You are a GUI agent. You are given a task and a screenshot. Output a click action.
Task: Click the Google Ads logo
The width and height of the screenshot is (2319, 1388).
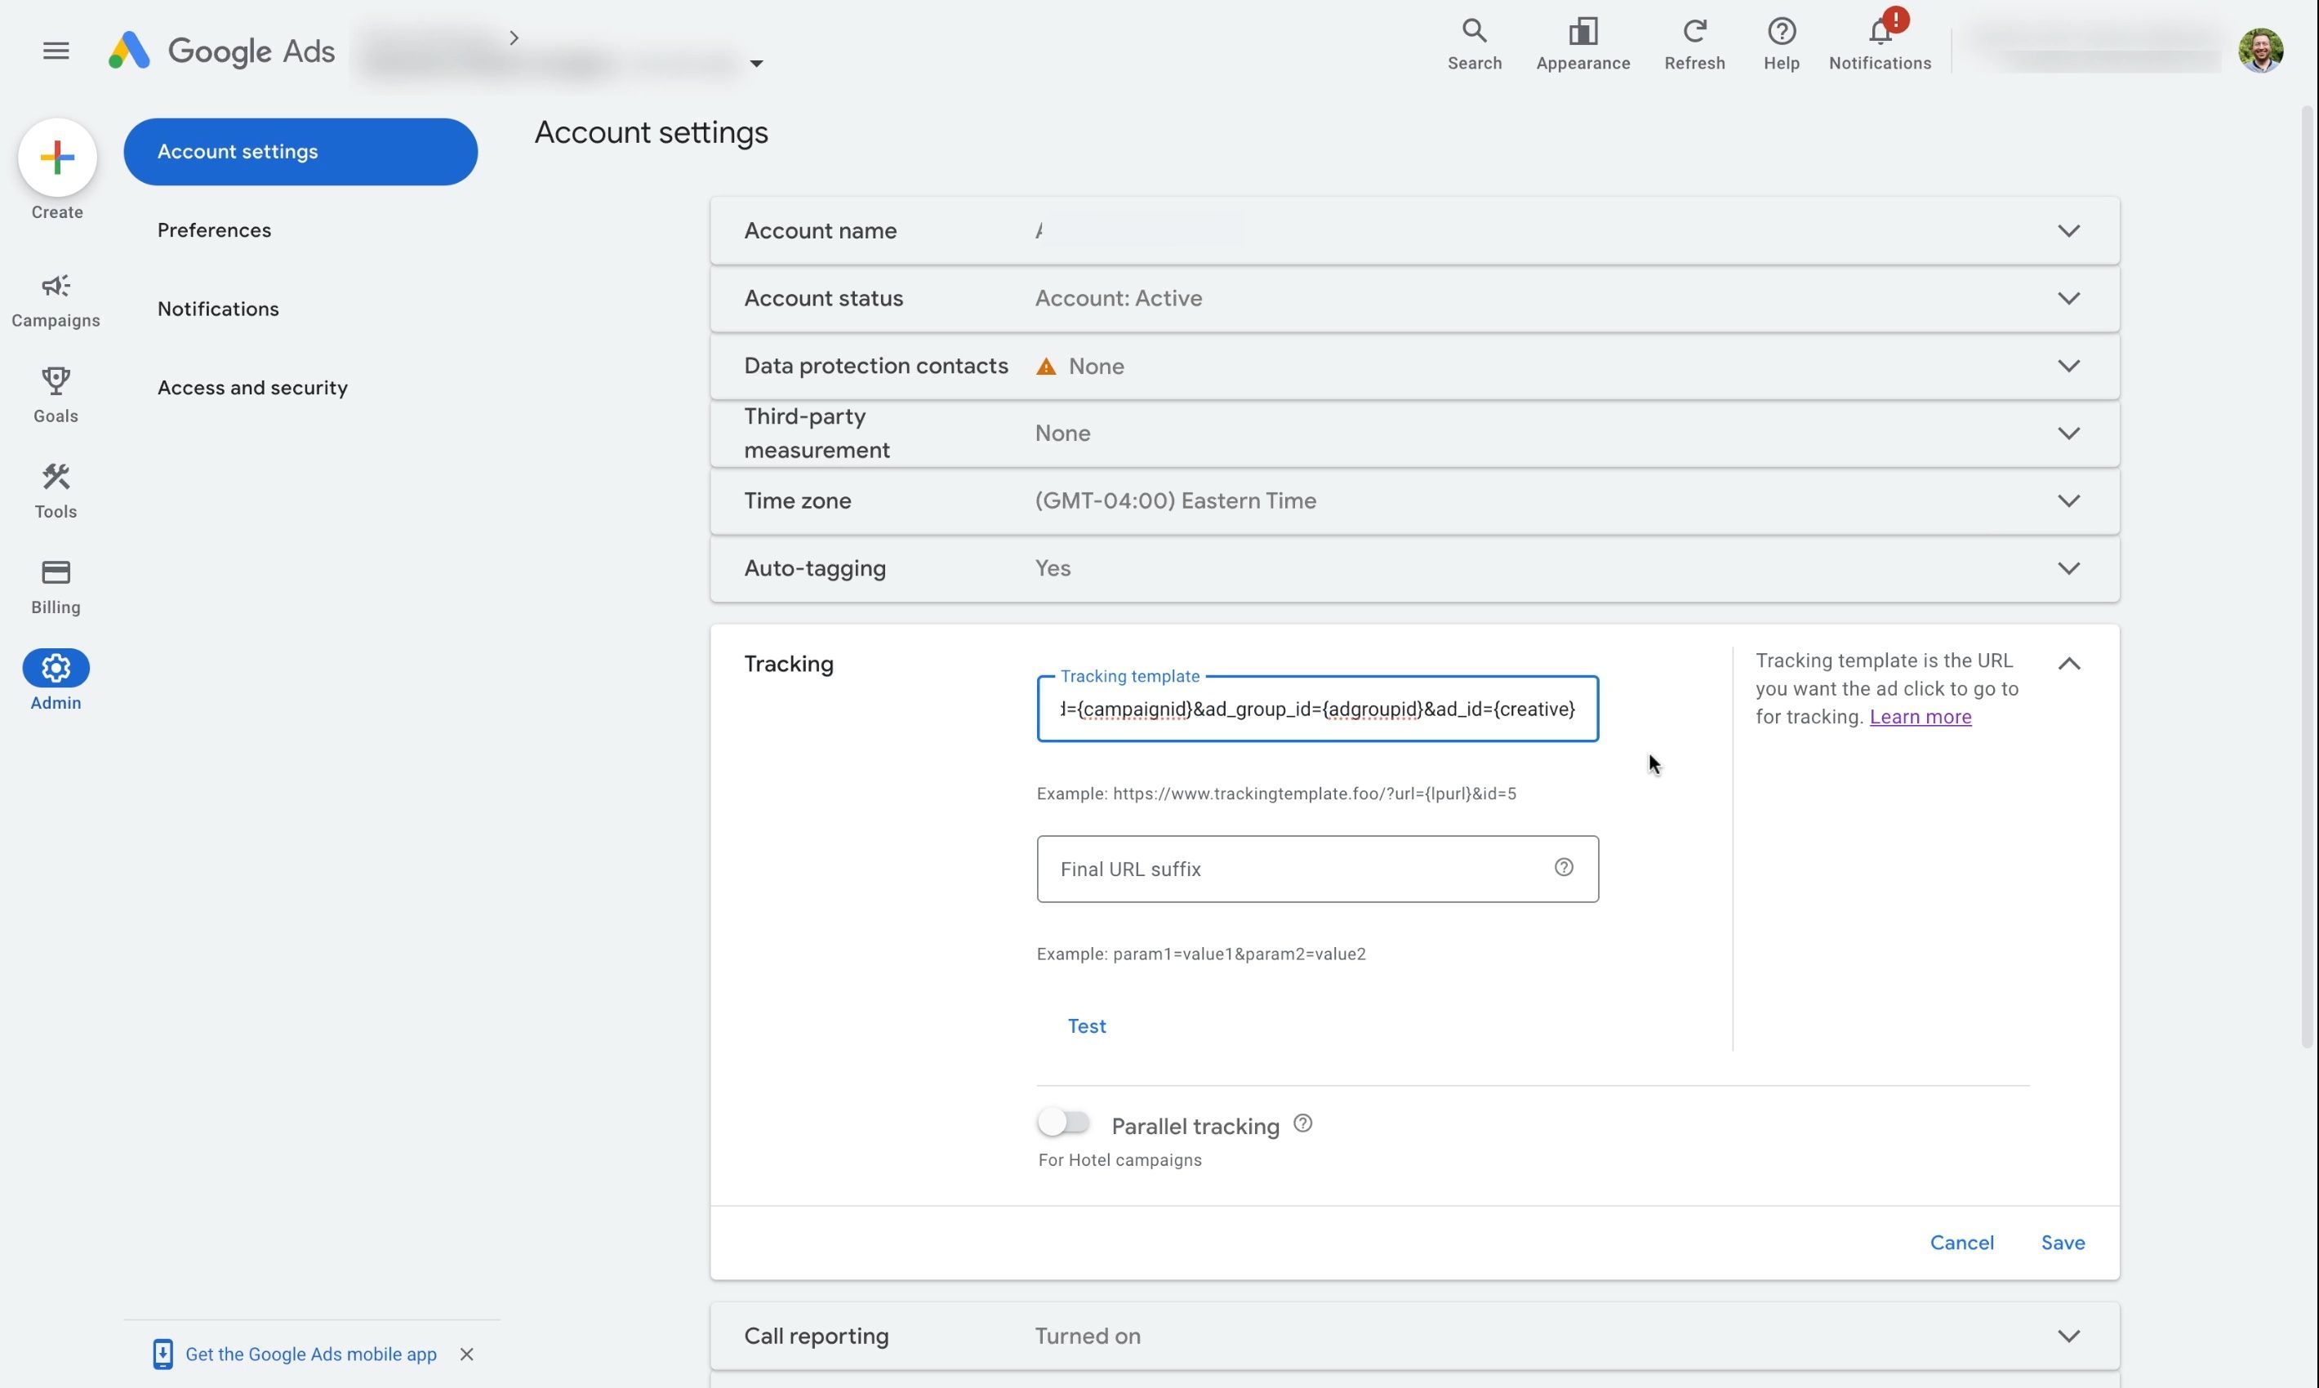point(222,51)
